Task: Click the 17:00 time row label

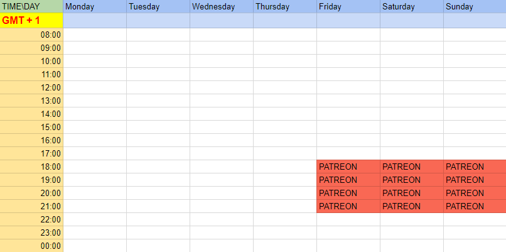Action: pos(31,153)
